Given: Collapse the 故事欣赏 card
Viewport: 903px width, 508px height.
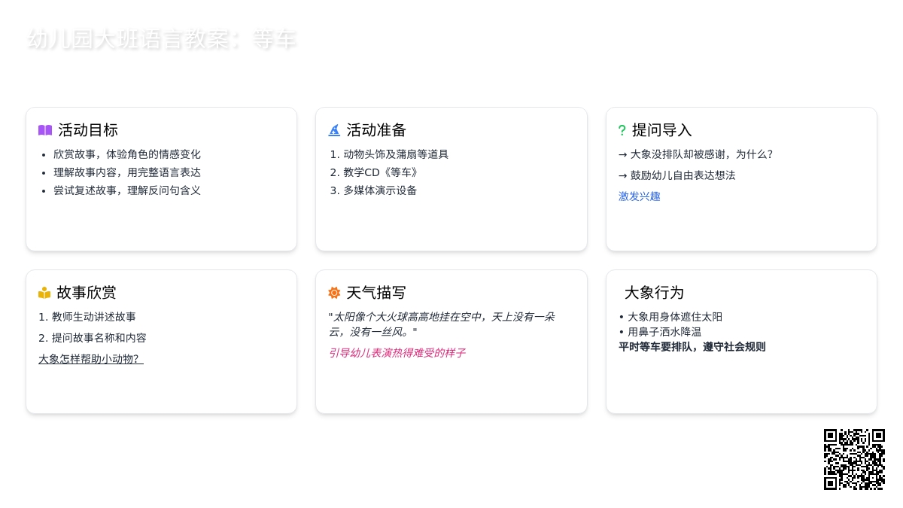Looking at the screenshot, I should 161,341.
